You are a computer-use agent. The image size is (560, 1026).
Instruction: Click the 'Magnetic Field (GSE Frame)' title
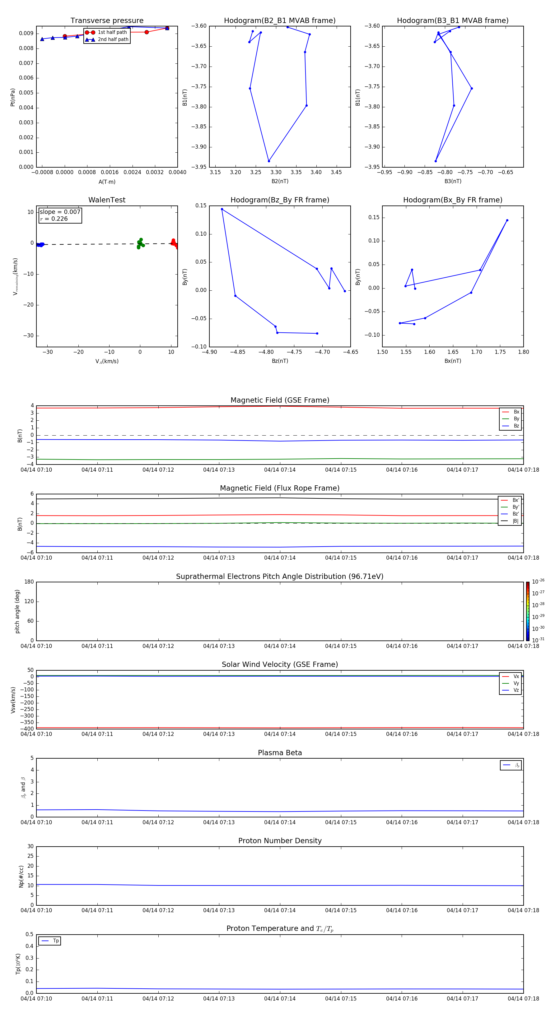[x=280, y=400]
